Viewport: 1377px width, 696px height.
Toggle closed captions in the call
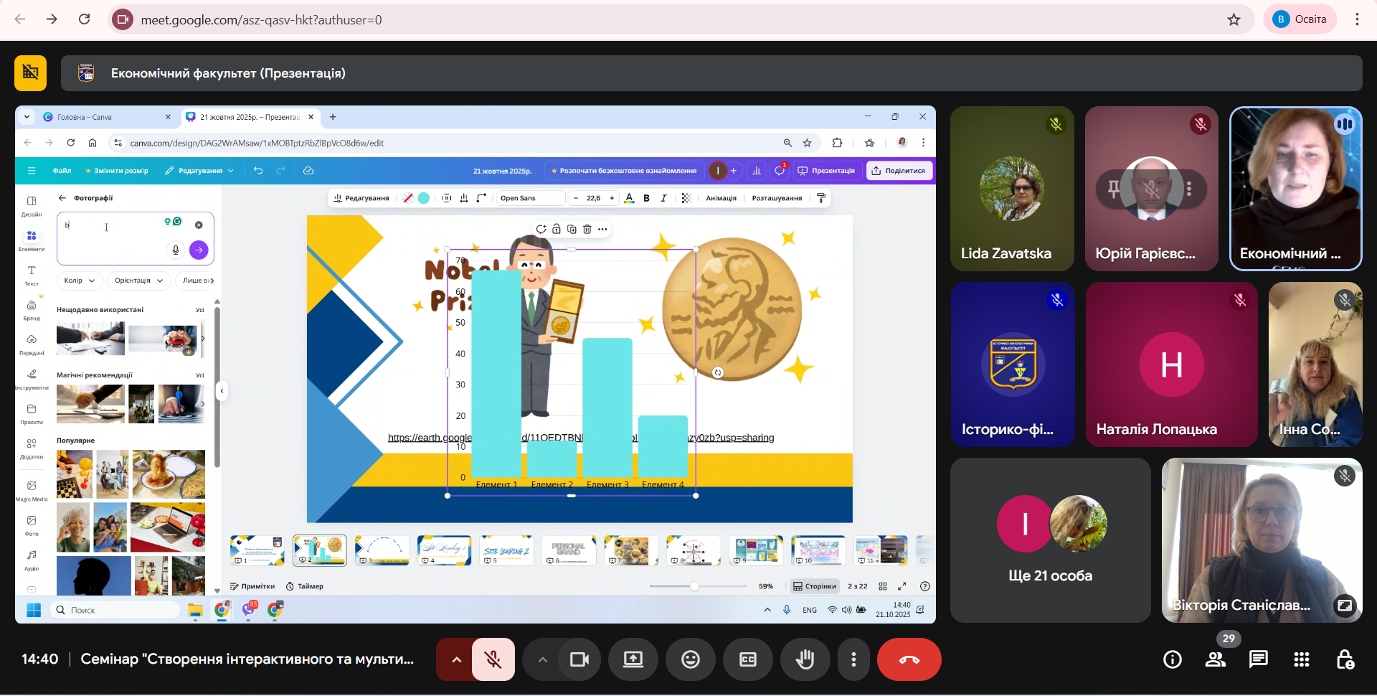(x=747, y=659)
